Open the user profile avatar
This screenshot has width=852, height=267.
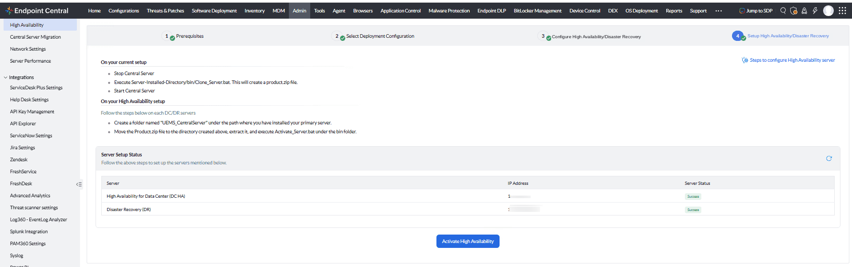click(x=828, y=11)
